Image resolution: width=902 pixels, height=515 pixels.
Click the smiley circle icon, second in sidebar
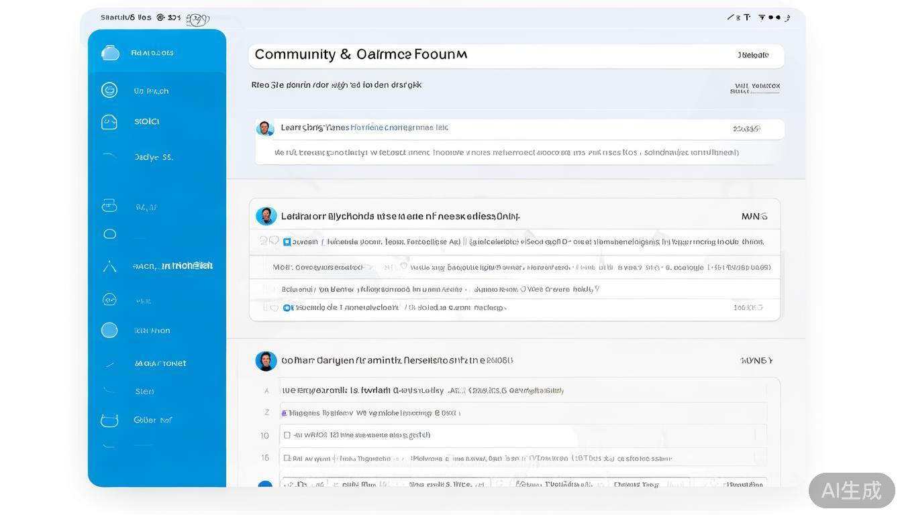click(x=109, y=90)
